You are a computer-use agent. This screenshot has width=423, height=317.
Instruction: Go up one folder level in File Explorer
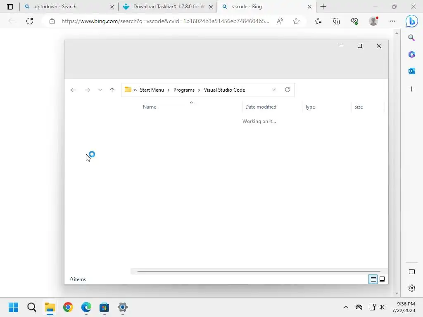112,90
